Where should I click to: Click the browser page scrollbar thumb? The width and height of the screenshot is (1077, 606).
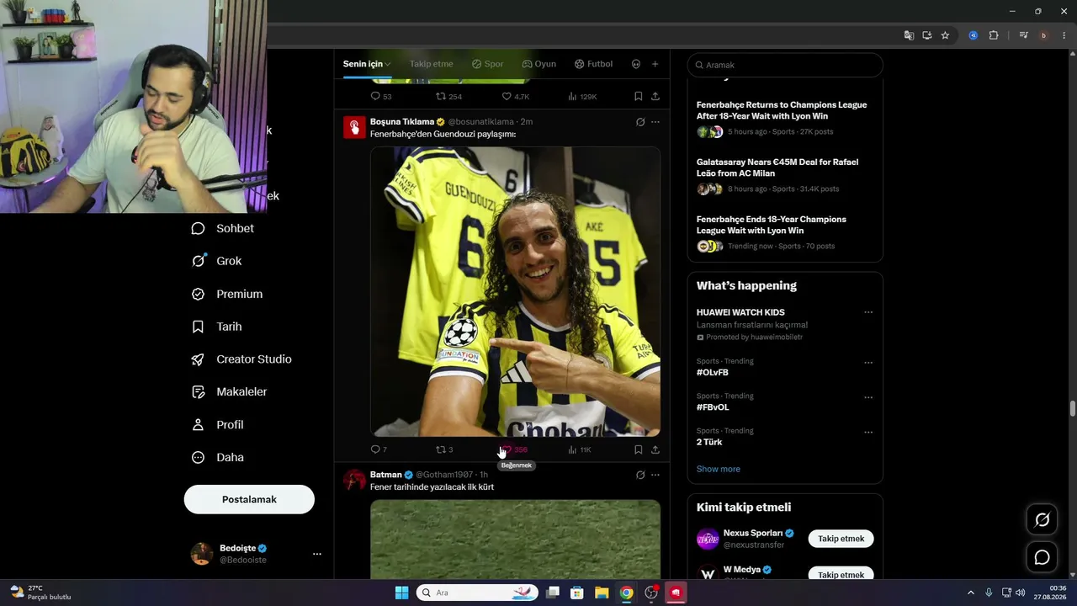coord(1072,409)
